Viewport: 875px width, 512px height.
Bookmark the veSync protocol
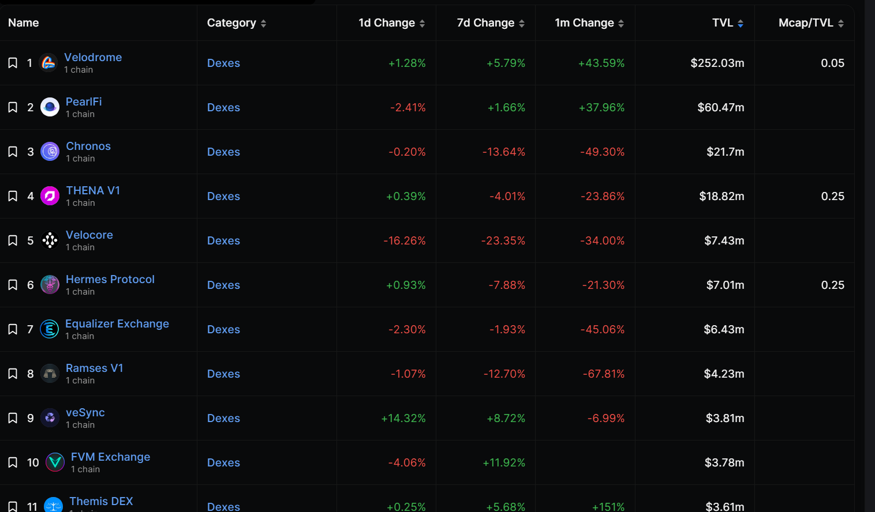13,418
